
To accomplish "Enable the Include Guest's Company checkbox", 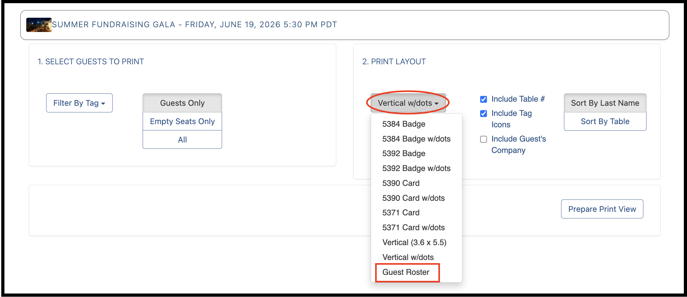I will 484,139.
